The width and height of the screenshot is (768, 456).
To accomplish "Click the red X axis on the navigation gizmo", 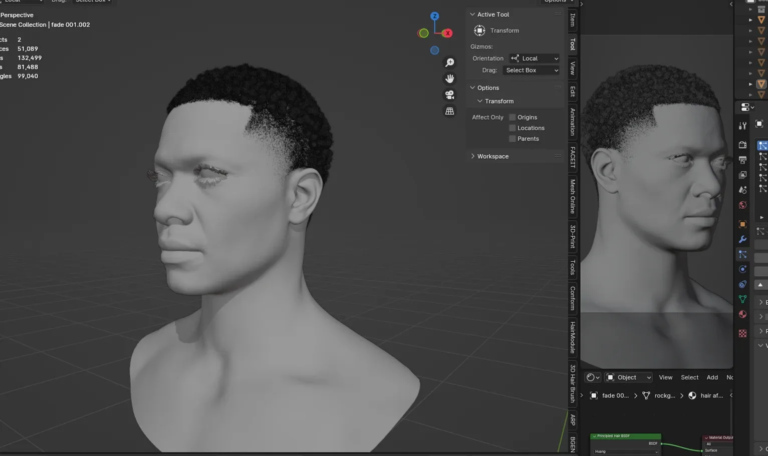I will 447,33.
